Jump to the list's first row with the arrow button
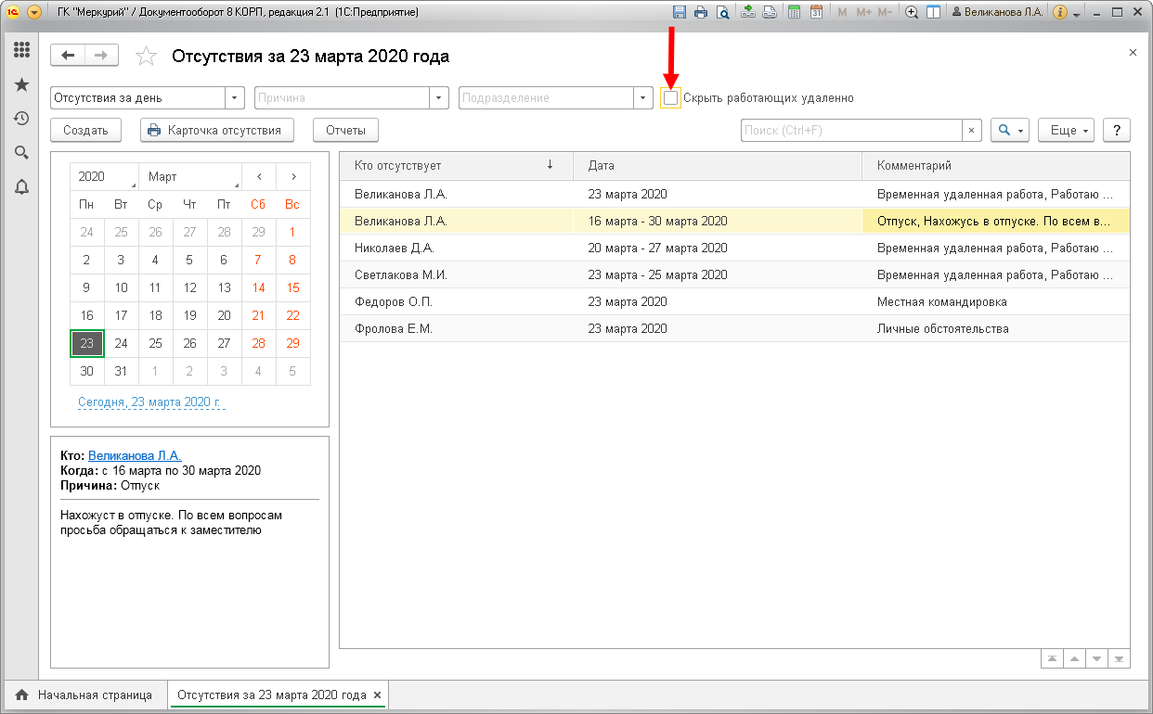This screenshot has height=714, width=1153. 1051,658
